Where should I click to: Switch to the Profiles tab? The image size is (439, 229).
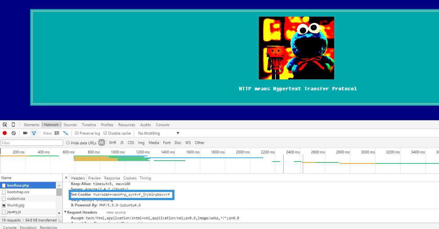pos(107,125)
